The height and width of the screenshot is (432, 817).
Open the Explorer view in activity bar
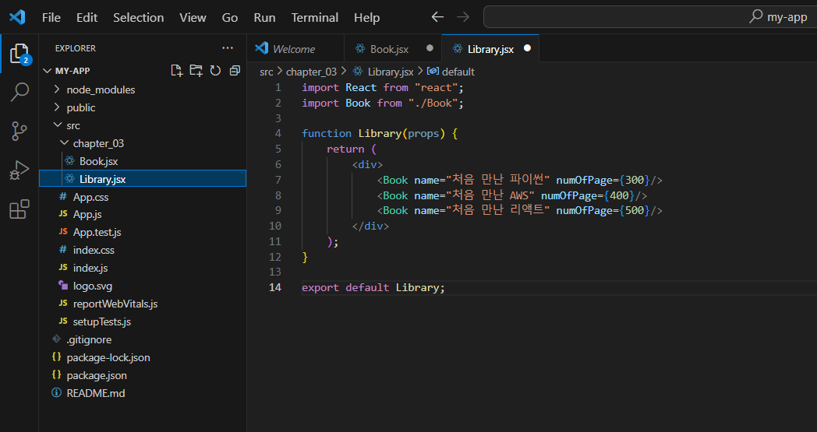(x=19, y=54)
